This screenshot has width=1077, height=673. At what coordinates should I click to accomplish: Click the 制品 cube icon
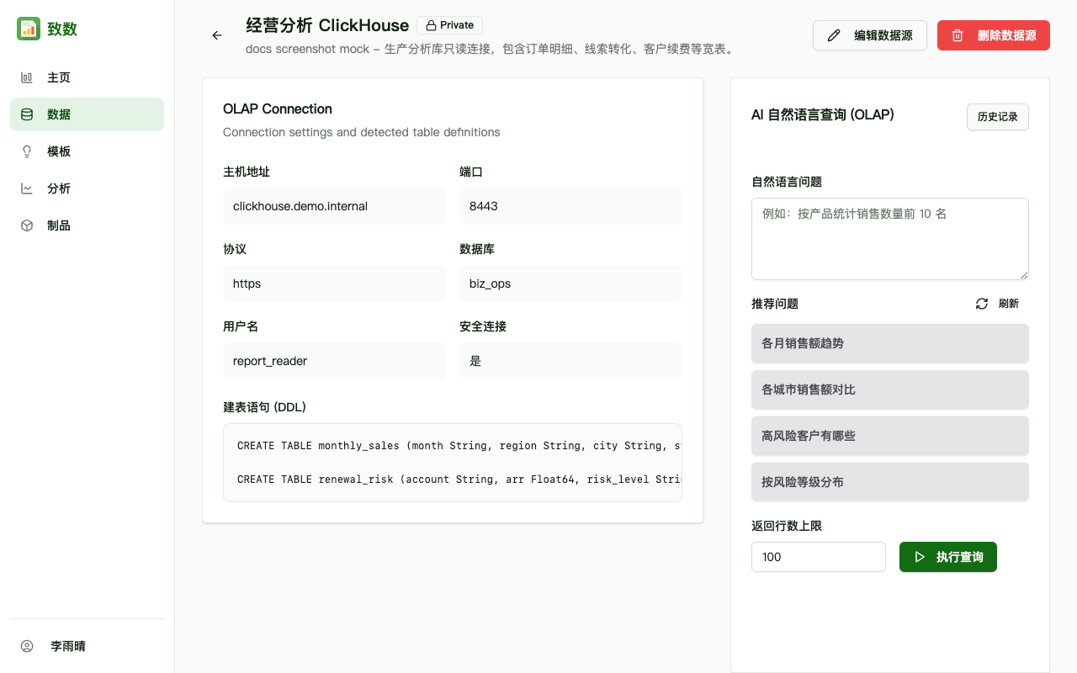coord(27,225)
